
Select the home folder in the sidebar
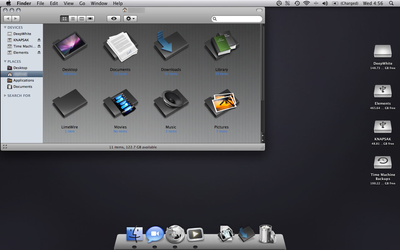coord(22,74)
